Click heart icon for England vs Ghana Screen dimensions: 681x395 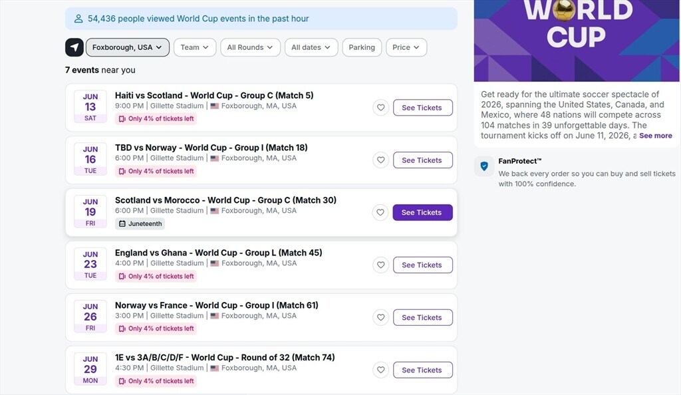tap(380, 265)
